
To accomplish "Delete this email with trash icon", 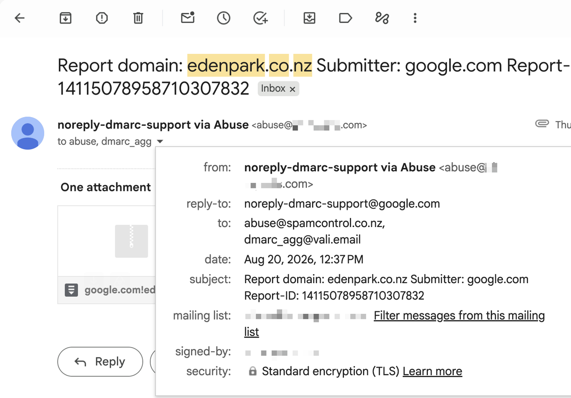I will point(138,18).
